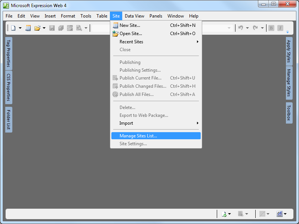Click the Redo arrow icon
The width and height of the screenshot is (299, 224).
tap(255, 28)
